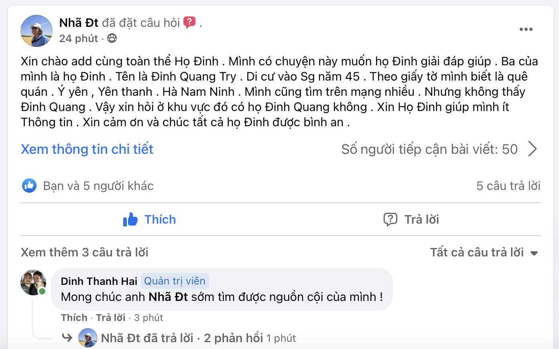This screenshot has height=349, width=559.
Task: Open the Tất cả câu trả lời dropdown
Action: point(484,252)
